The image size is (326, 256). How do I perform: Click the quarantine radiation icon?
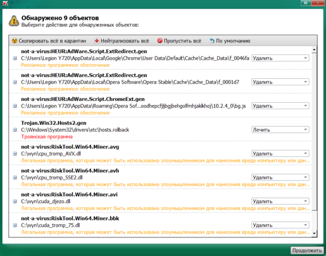click(x=14, y=41)
